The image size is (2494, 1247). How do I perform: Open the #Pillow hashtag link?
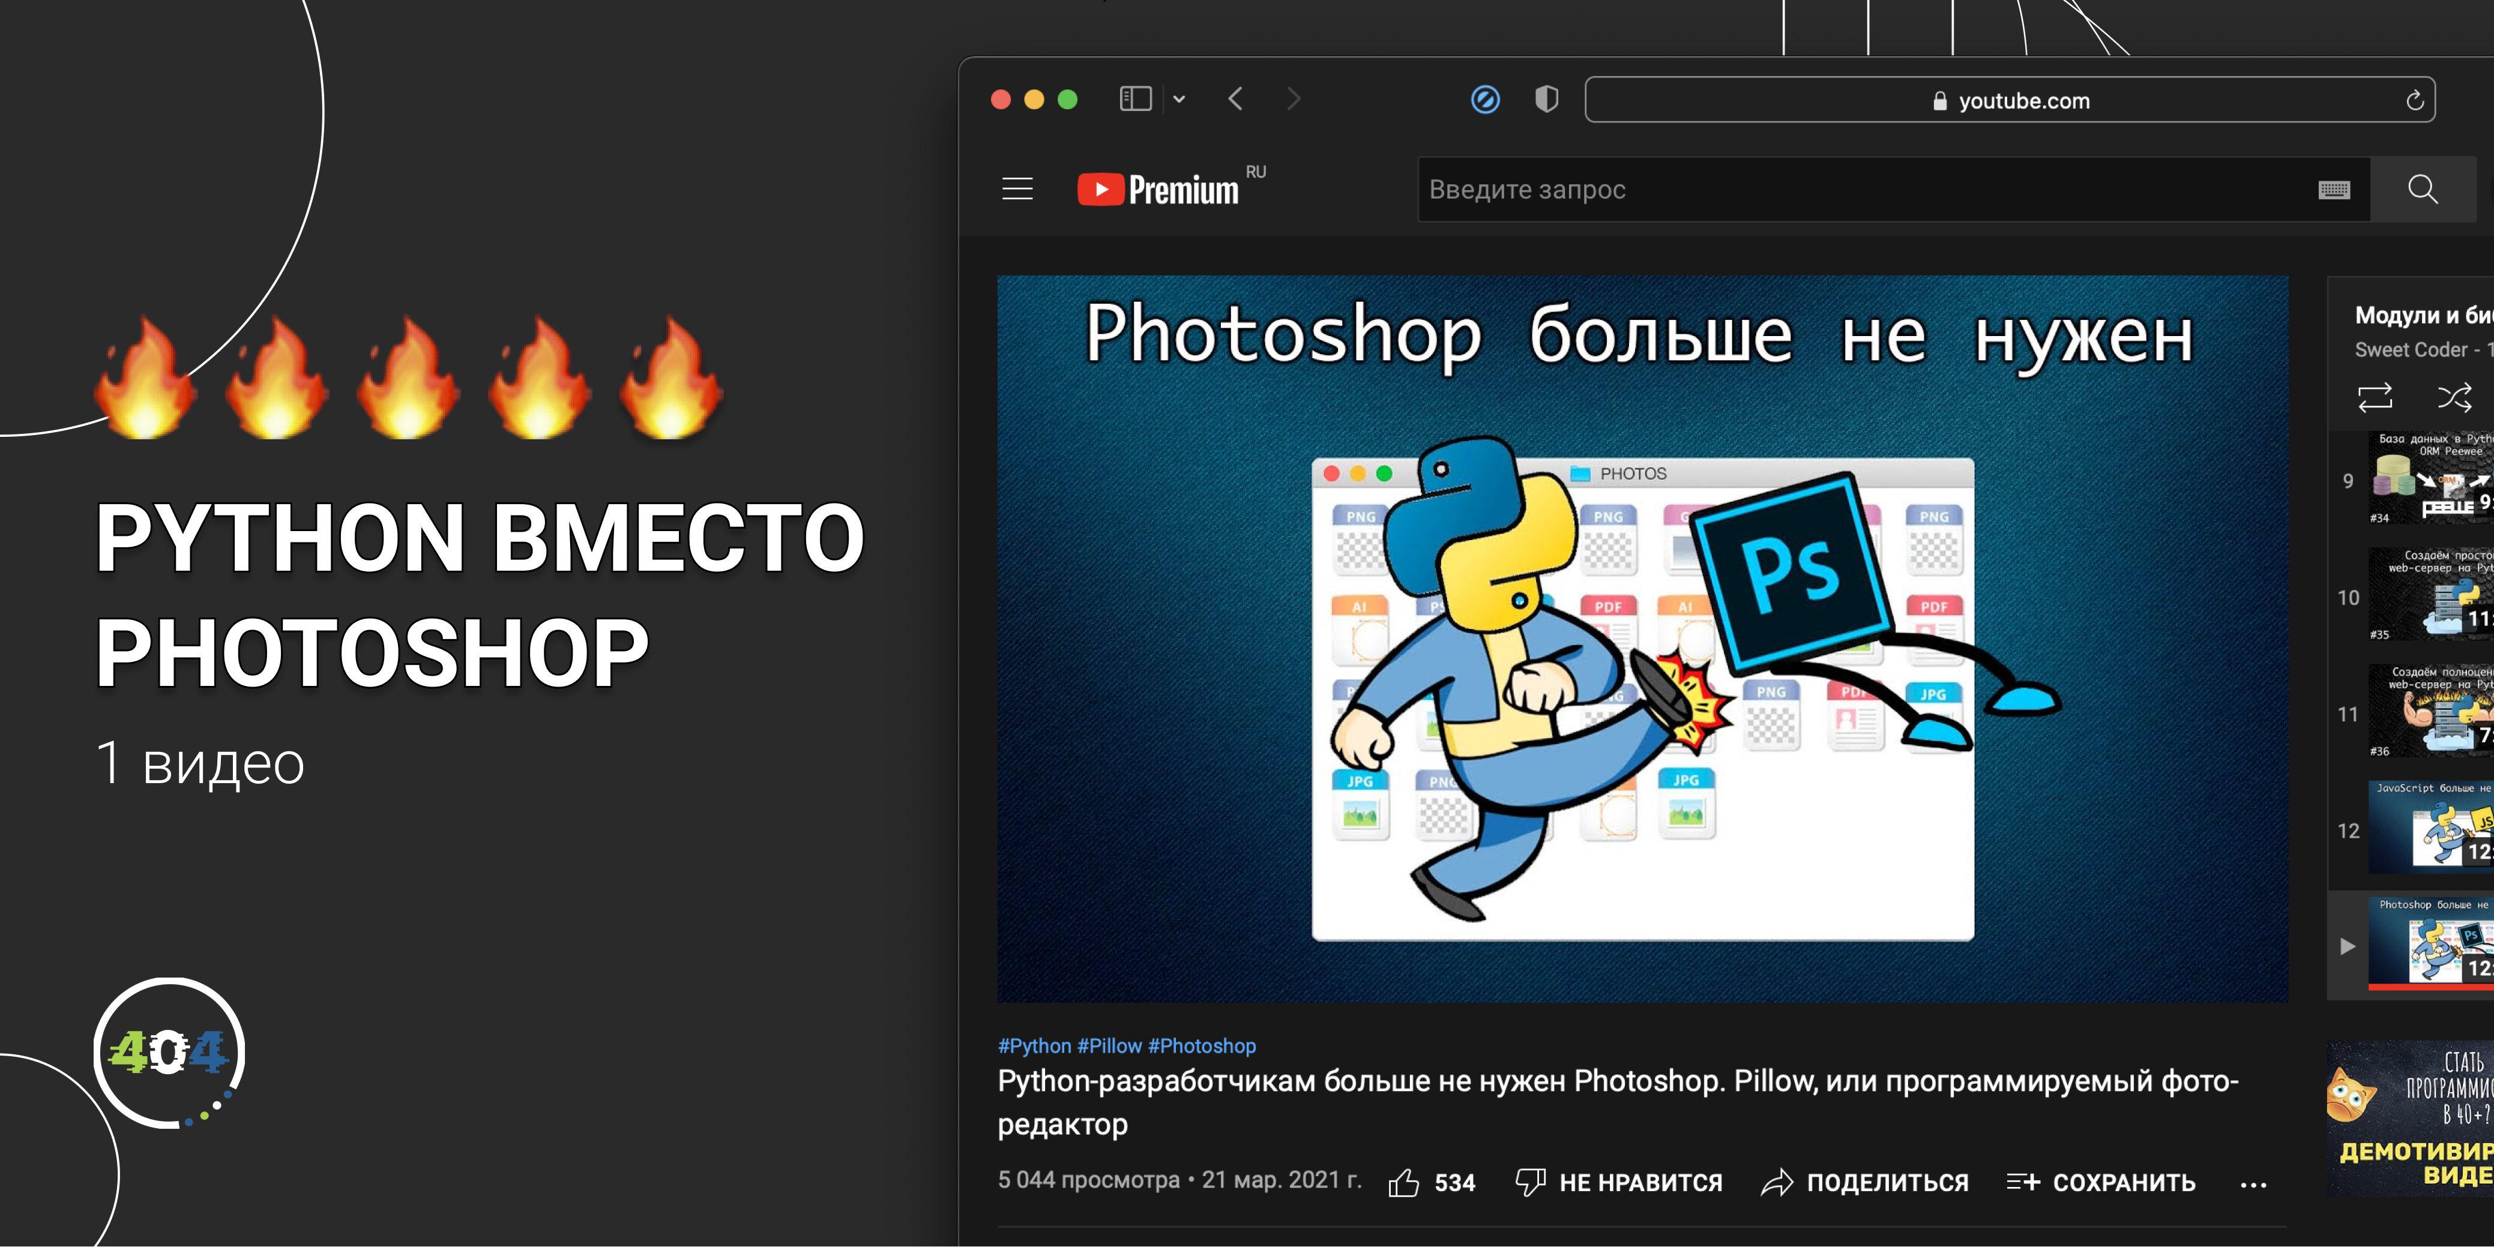[x=1109, y=1045]
